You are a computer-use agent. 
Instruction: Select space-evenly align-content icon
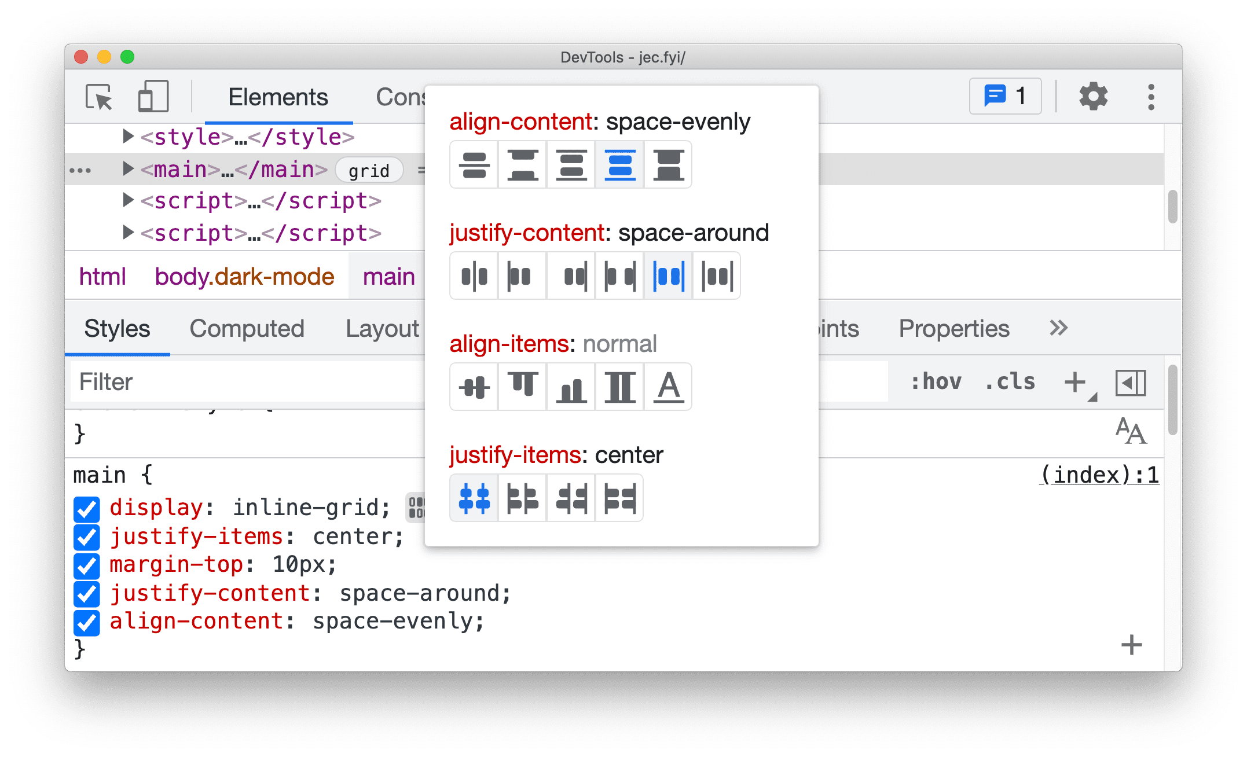click(622, 167)
